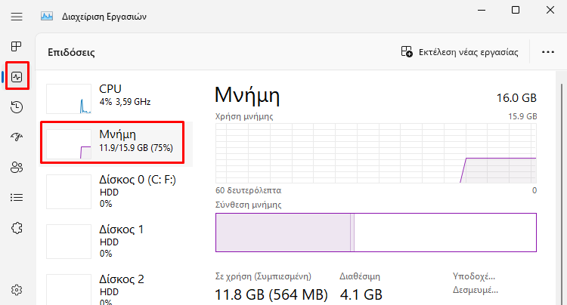Select the Μνήμη performance entry
Viewport: 567px width, 305px height.
(x=116, y=142)
